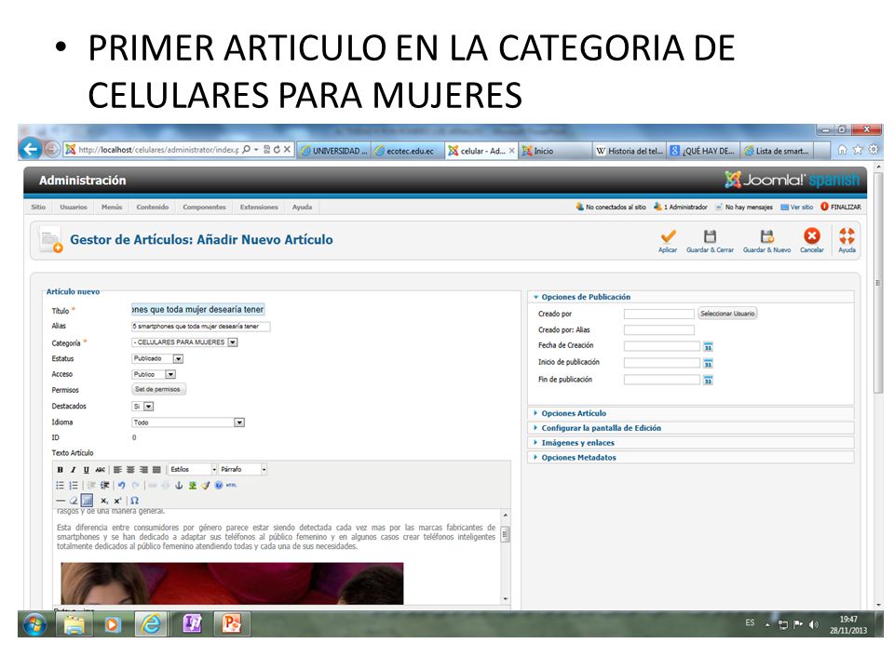
Task: Open Destacados dropdown showing Si
Action: [x=142, y=407]
